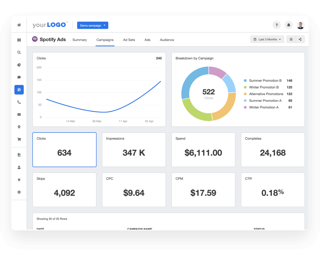
Task: Click the Breakdown by Campaign title
Action: coord(194,58)
